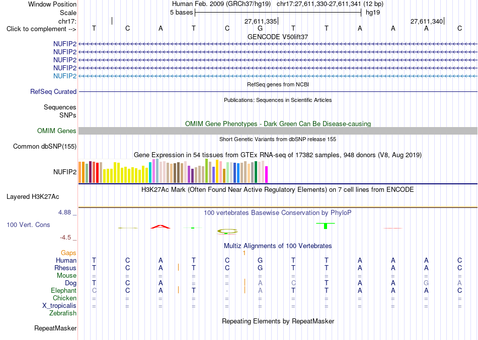
Task: Click the tall green T PhyloP logo
Action: (326, 226)
